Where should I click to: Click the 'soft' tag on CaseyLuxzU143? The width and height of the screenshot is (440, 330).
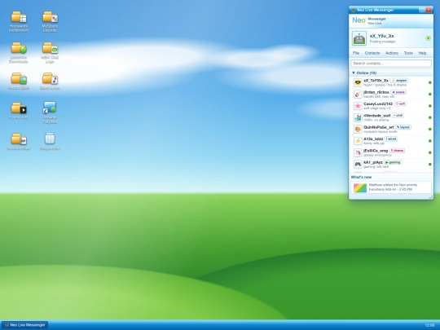[x=400, y=103]
